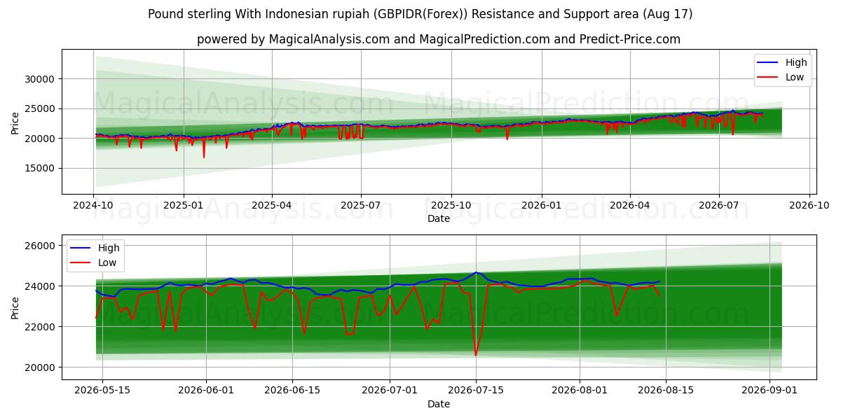Click the 2025-10 date tick label
The height and width of the screenshot is (420, 841).
click(451, 206)
